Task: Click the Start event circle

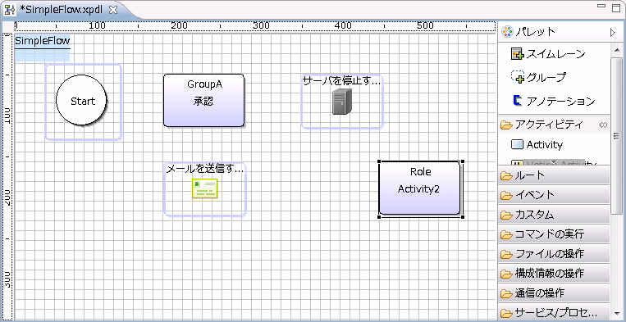Action: 81,101
